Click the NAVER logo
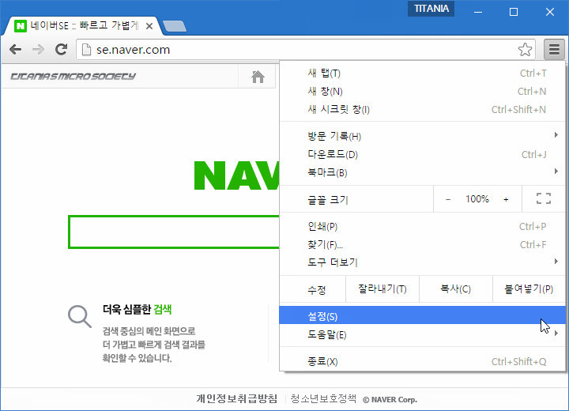 pos(236,175)
